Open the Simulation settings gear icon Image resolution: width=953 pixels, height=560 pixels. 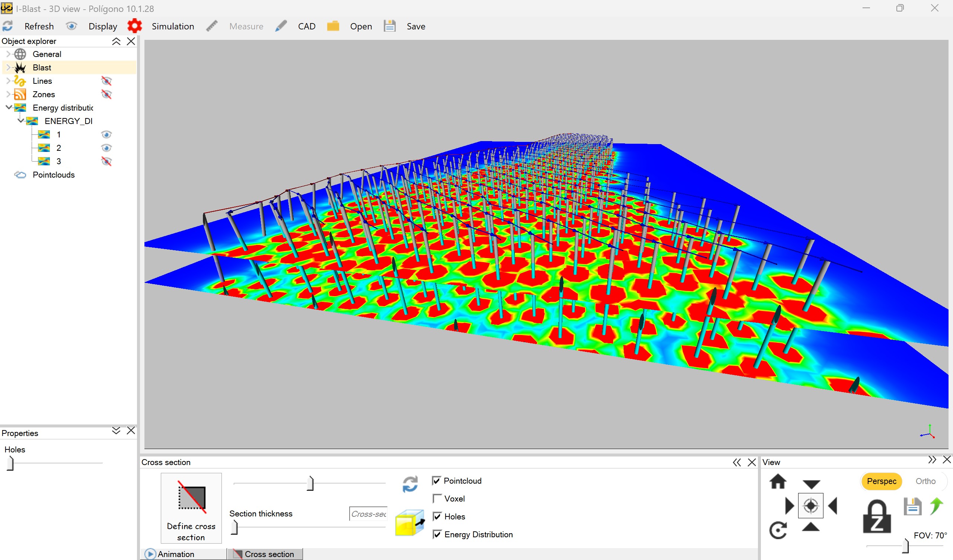(x=135, y=25)
